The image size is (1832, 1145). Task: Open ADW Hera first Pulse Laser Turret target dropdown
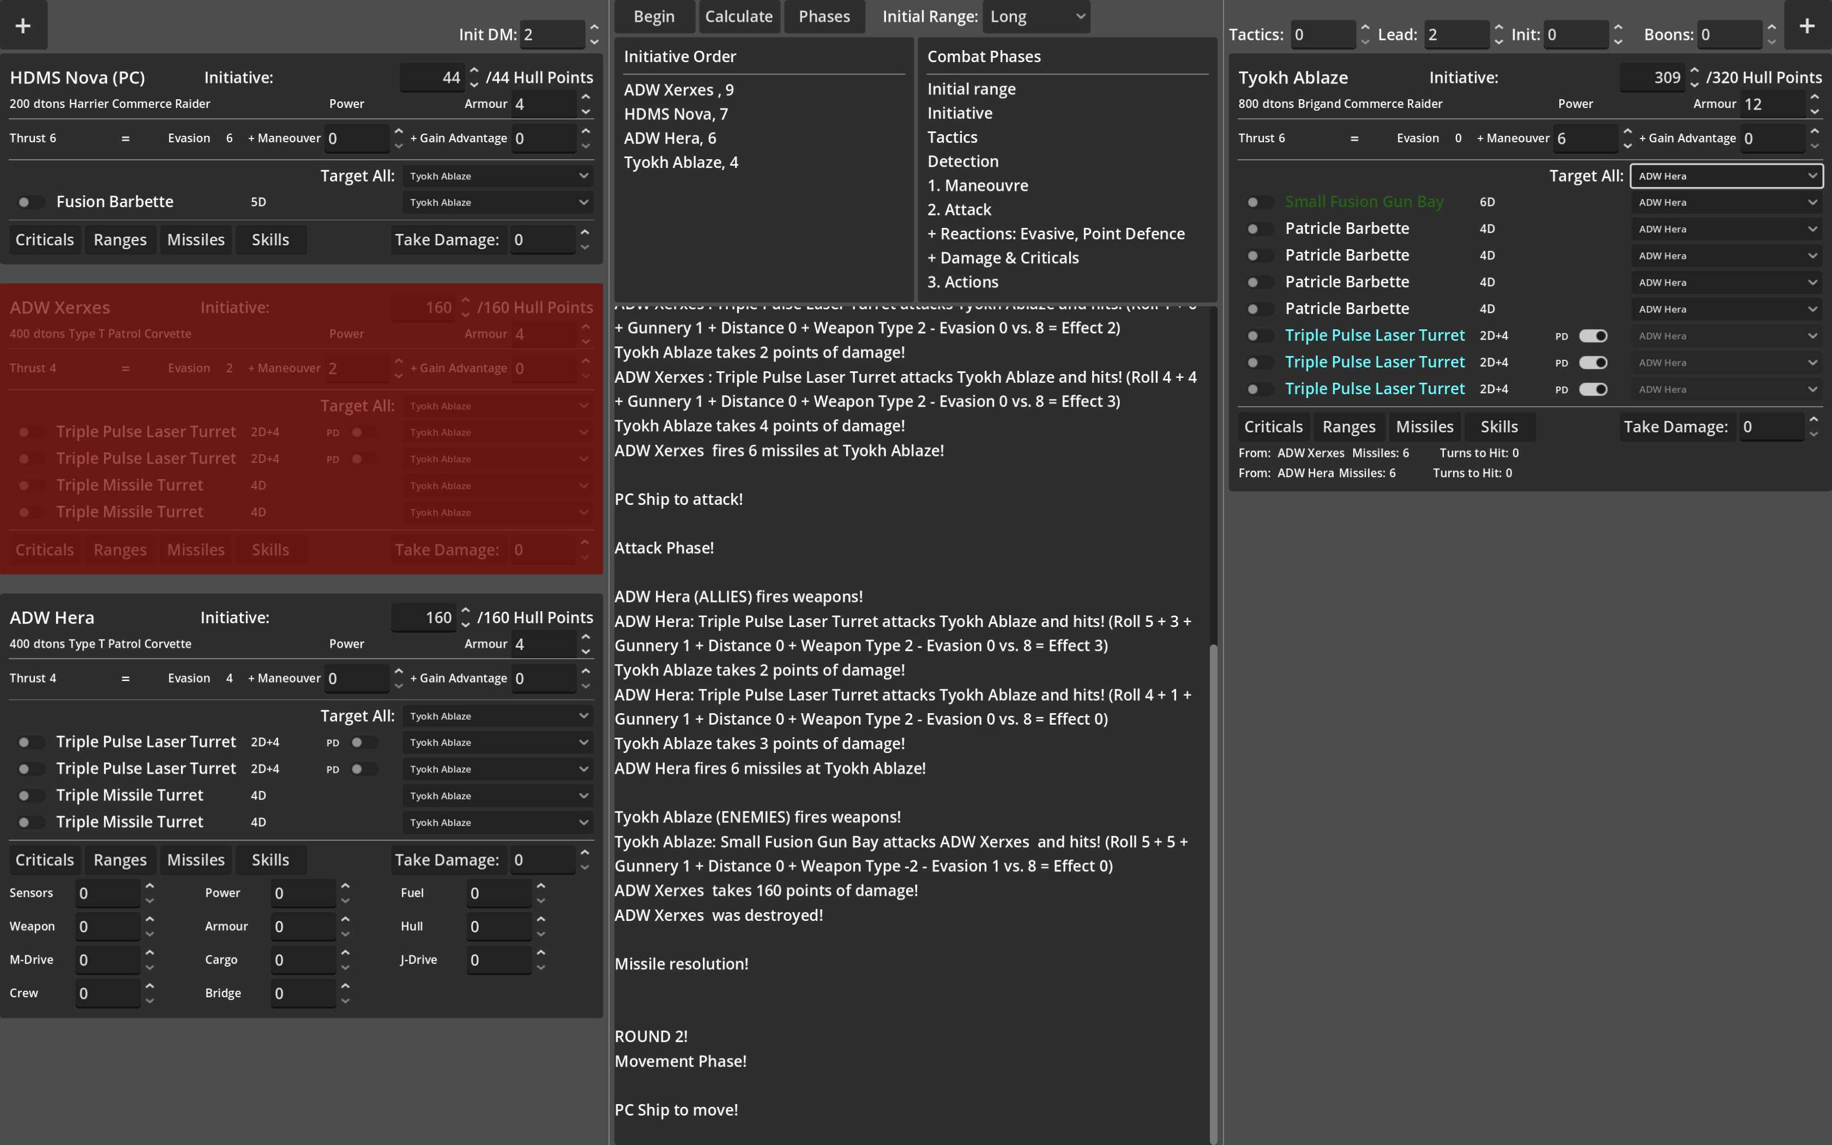click(x=497, y=742)
